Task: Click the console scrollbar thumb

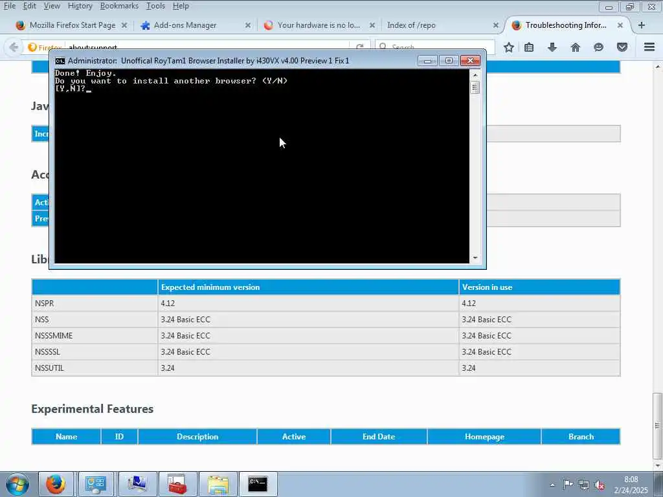Action: point(475,87)
